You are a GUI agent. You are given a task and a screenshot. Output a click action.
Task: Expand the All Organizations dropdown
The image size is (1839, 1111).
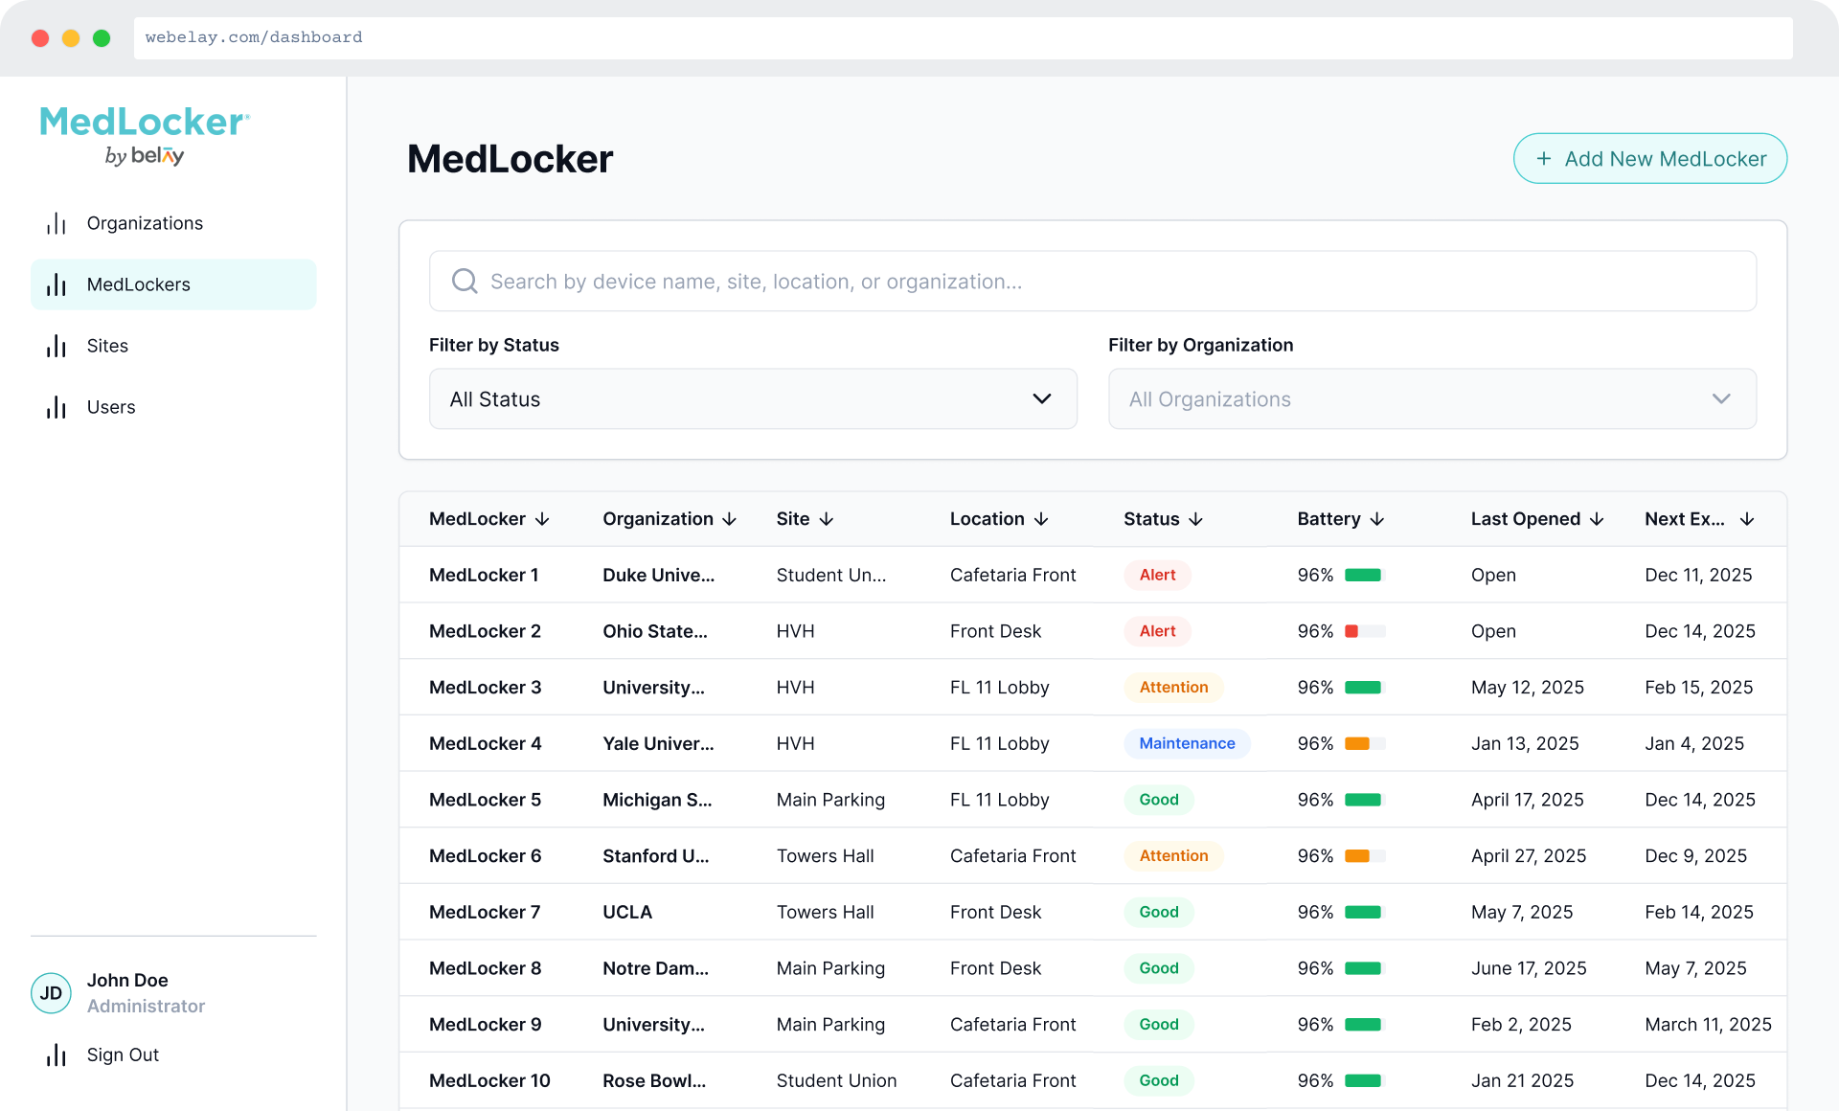[x=1432, y=399]
